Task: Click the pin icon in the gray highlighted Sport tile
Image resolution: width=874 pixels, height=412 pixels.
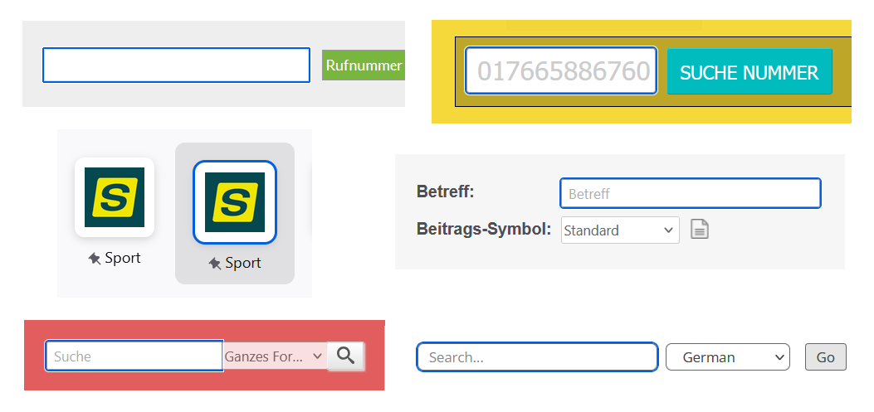Action: point(215,264)
